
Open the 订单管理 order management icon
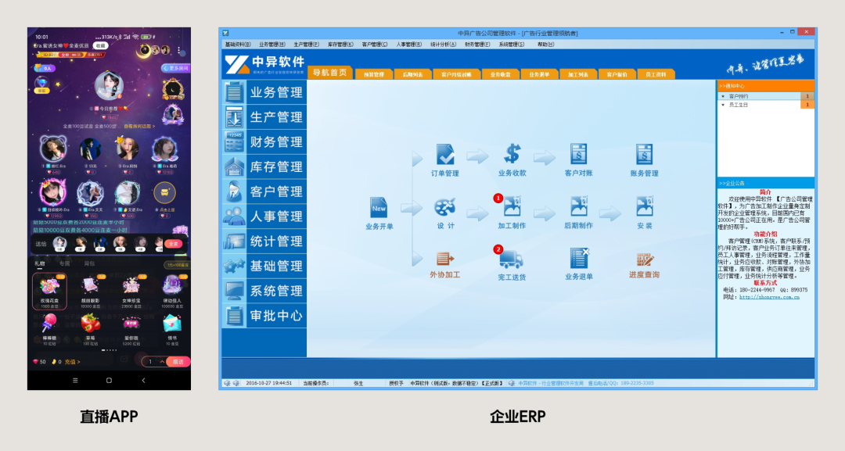click(445, 155)
